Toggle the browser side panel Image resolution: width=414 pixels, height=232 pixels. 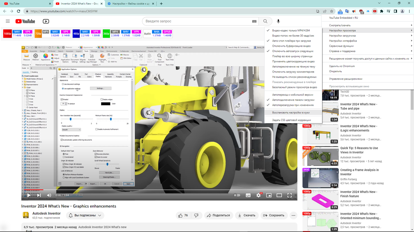pyautogui.click(x=395, y=11)
